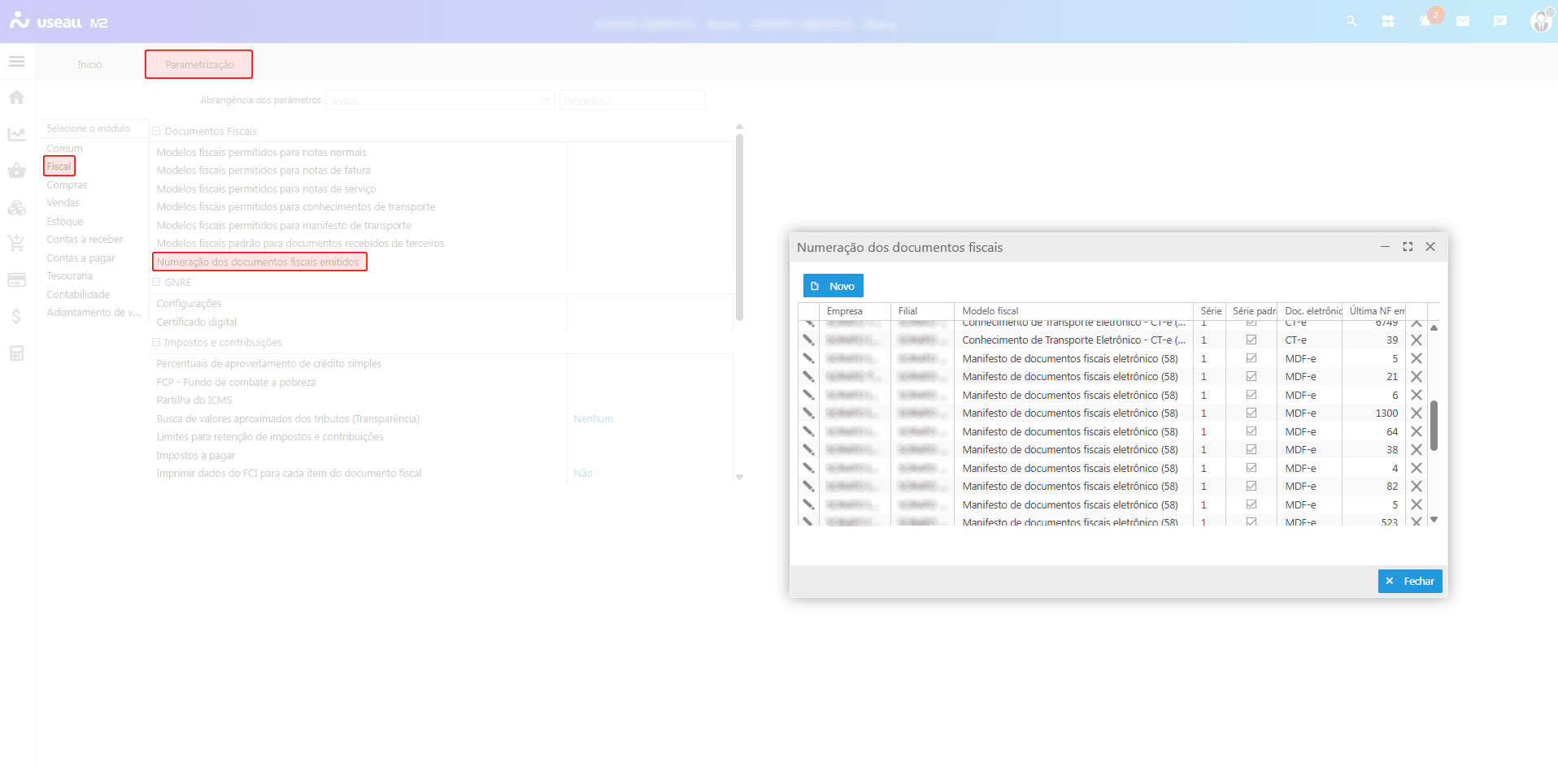Click the home icon in sidebar
The image size is (1558, 766).
[x=16, y=97]
